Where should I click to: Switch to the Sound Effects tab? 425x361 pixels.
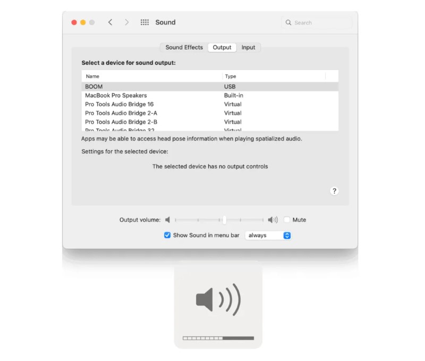click(184, 47)
